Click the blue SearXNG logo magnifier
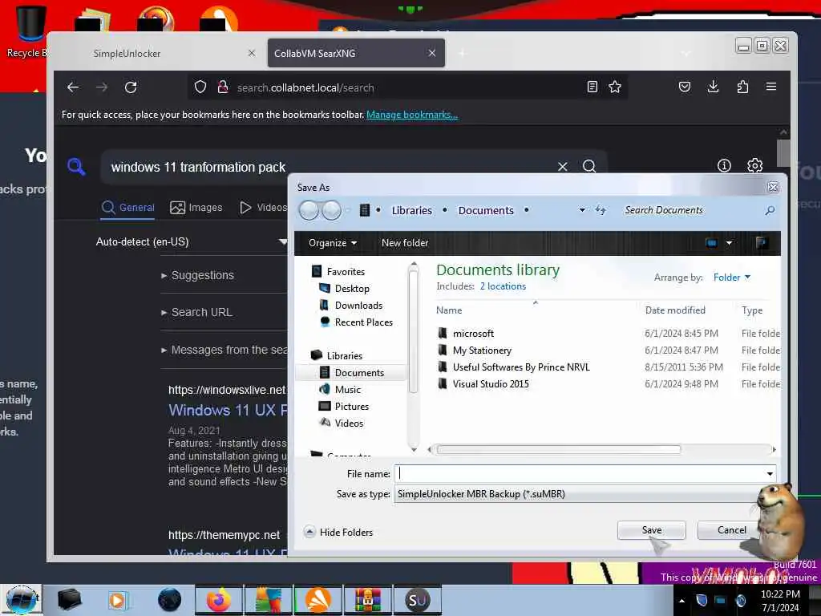 pos(76,167)
